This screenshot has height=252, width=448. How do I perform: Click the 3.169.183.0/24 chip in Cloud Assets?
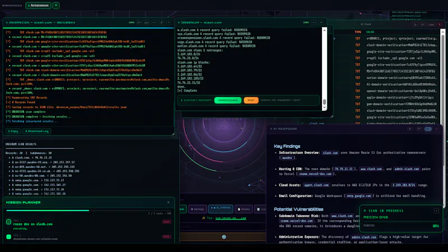(403, 185)
